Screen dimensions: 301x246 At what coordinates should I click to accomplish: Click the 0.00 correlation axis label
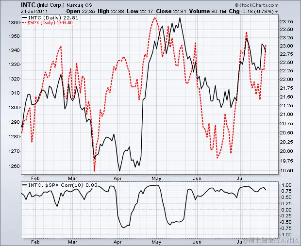287,210
